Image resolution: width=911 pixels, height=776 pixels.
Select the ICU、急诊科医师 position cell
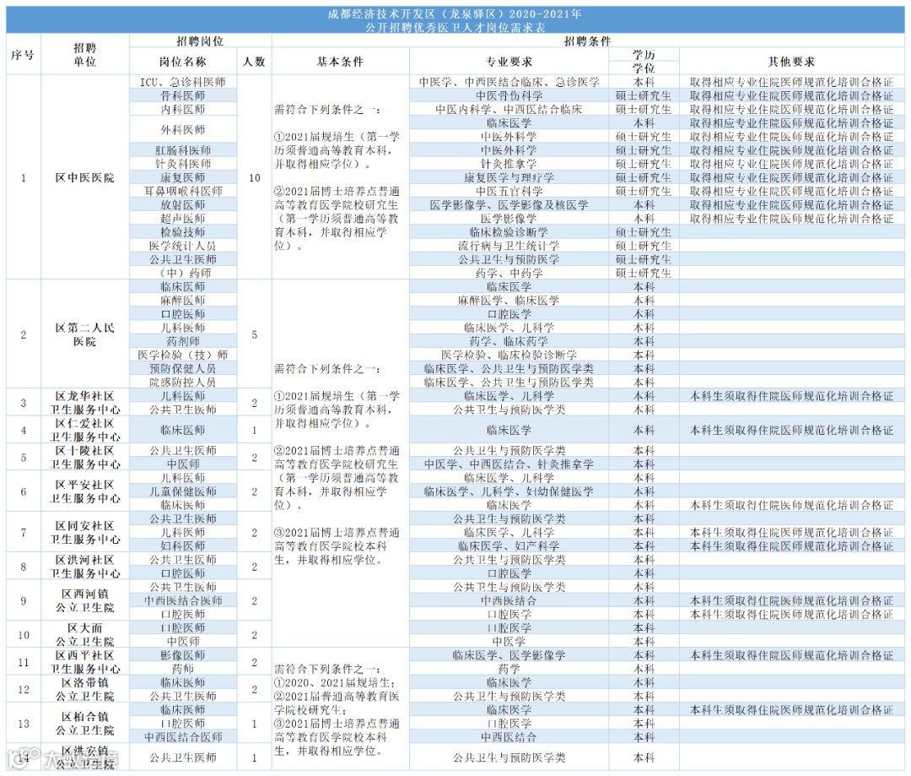click(x=183, y=82)
